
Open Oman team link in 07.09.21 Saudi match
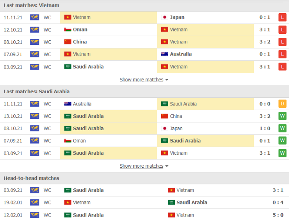click(x=79, y=141)
